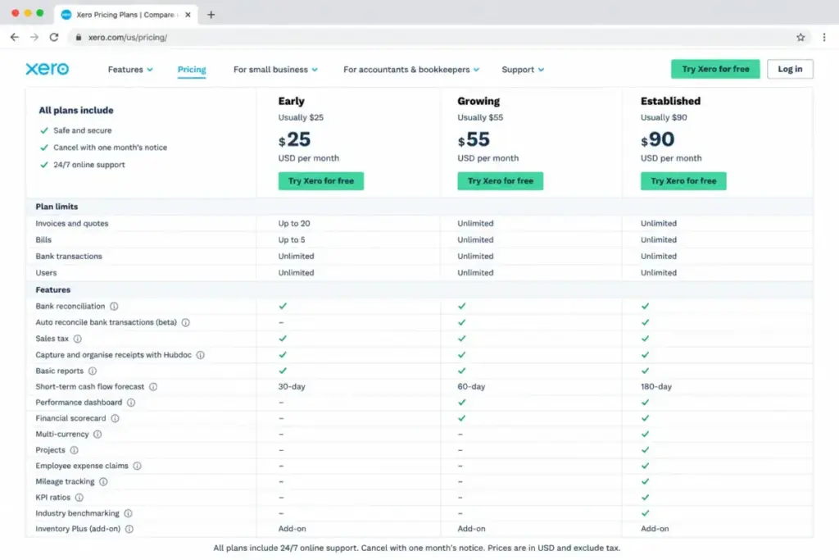Screen dimensions: 839x560
Task: Select the Pricing nav item
Action: tap(192, 70)
